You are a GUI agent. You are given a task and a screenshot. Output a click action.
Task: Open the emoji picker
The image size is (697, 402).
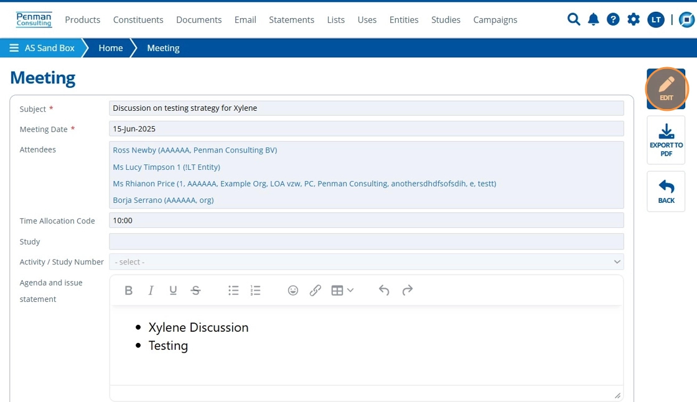click(293, 291)
